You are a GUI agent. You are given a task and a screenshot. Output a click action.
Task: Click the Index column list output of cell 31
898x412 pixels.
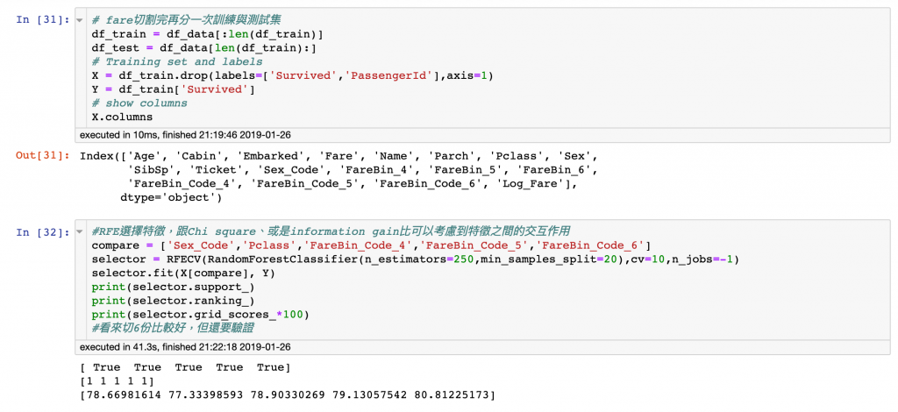point(339,177)
